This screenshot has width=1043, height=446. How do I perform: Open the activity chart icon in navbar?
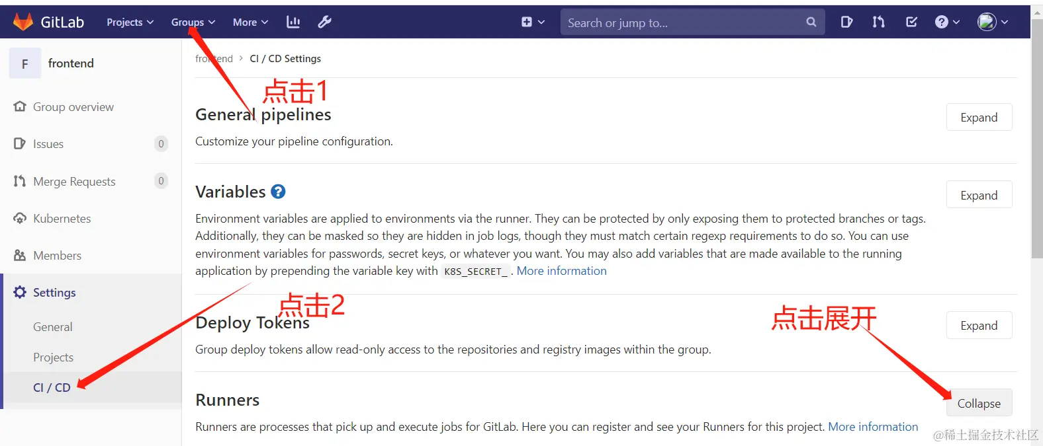pyautogui.click(x=293, y=22)
